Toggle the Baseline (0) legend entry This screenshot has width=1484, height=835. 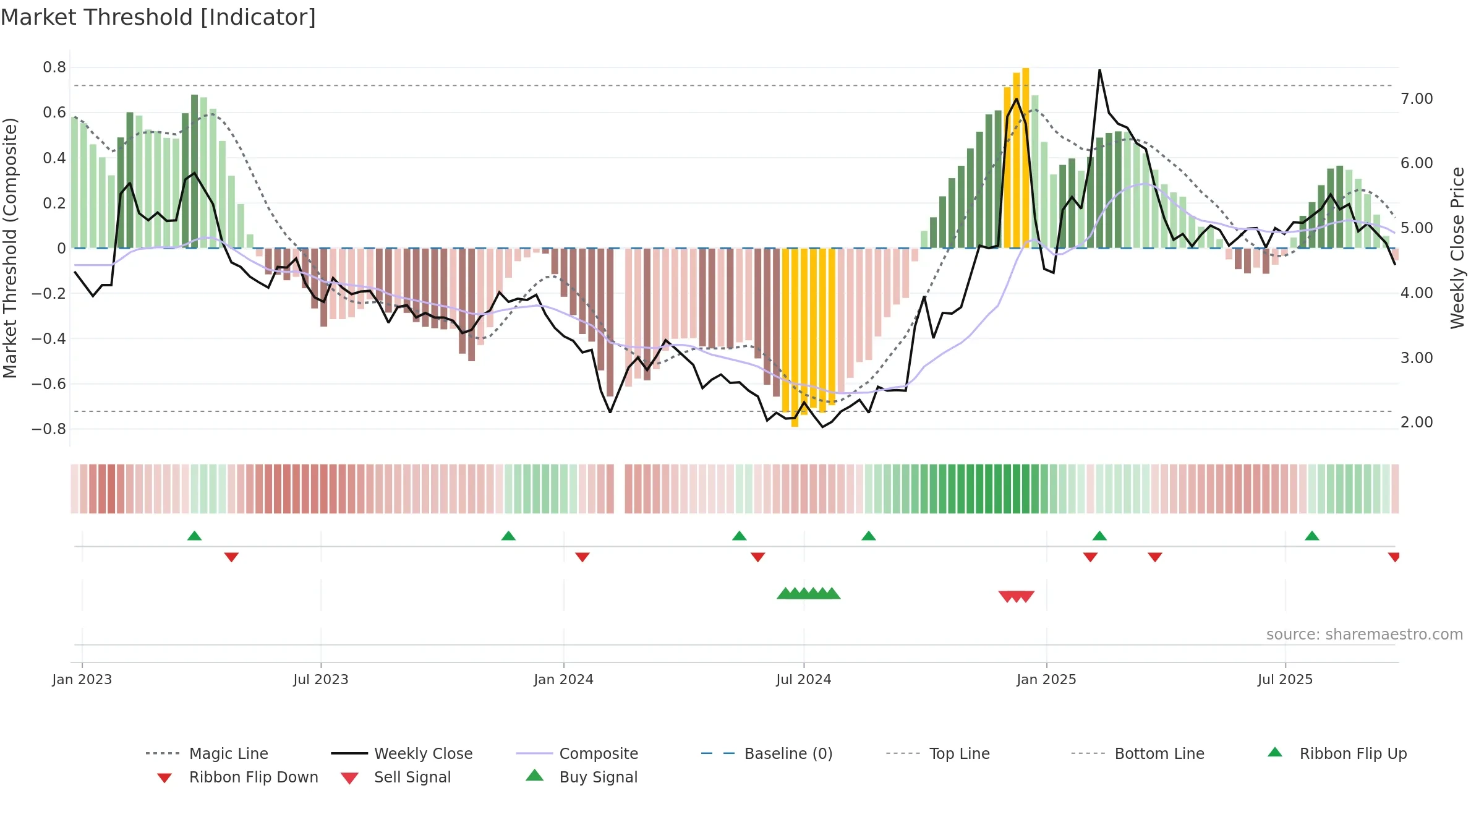[767, 753]
